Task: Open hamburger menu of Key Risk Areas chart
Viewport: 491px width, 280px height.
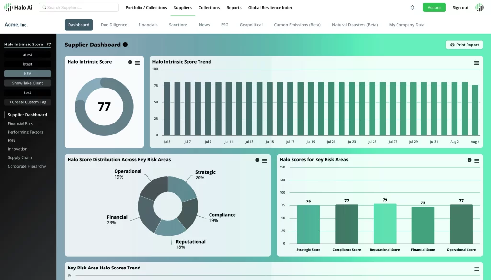Action: tap(476, 161)
